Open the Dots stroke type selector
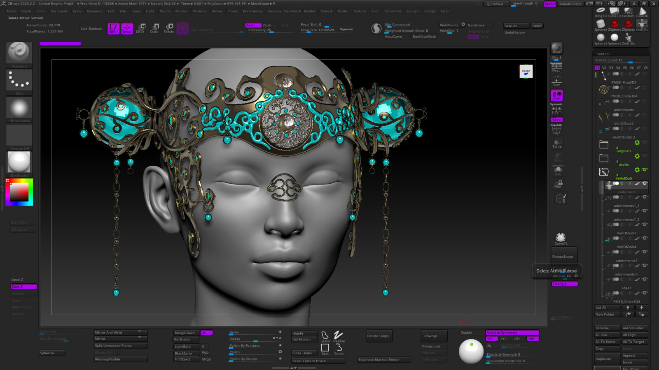 (19, 82)
